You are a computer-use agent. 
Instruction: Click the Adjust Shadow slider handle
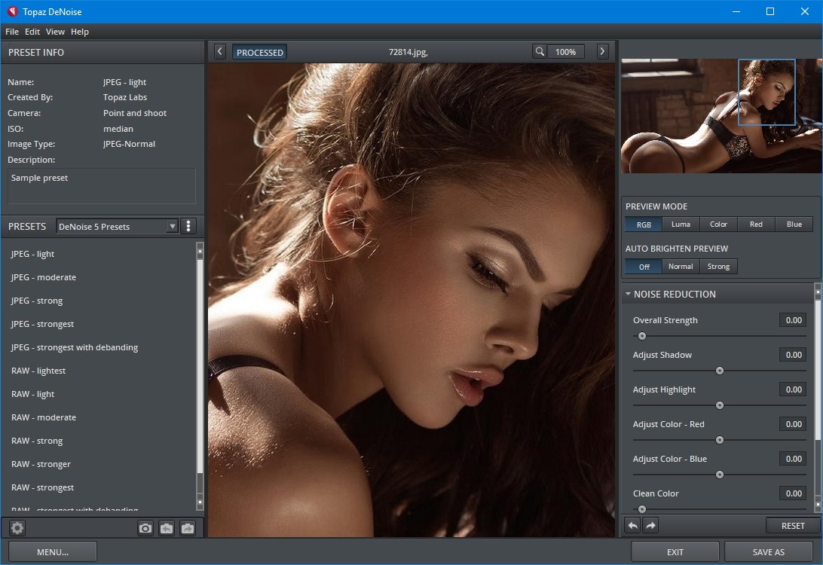[x=720, y=371]
